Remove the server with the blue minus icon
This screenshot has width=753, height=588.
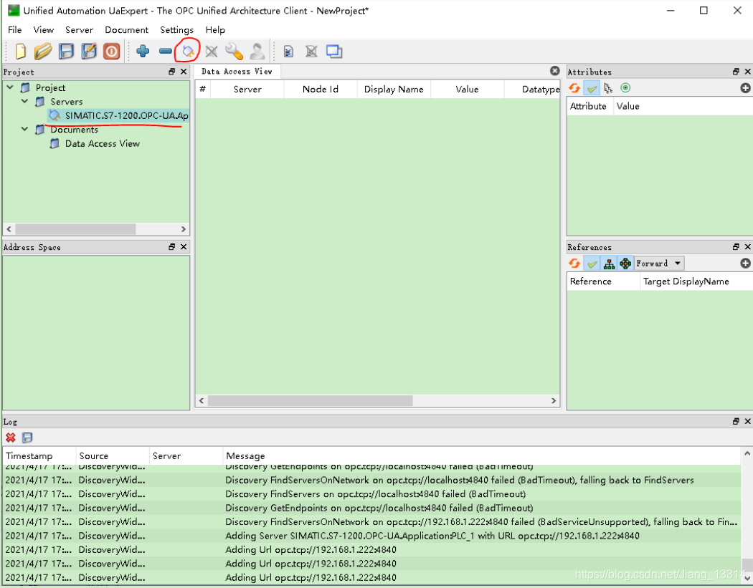pyautogui.click(x=165, y=51)
